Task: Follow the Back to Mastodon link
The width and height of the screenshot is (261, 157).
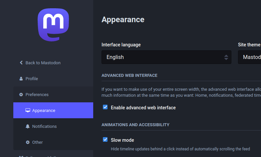Action: [x=43, y=63]
